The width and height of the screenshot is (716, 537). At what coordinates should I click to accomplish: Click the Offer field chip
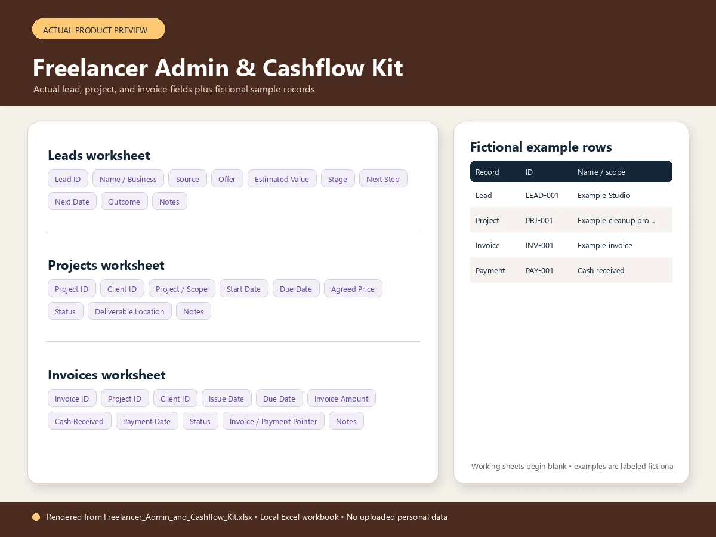click(x=227, y=179)
